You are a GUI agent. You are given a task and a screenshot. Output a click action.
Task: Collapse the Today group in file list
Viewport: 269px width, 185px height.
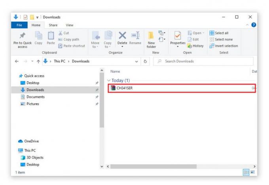pos(109,80)
